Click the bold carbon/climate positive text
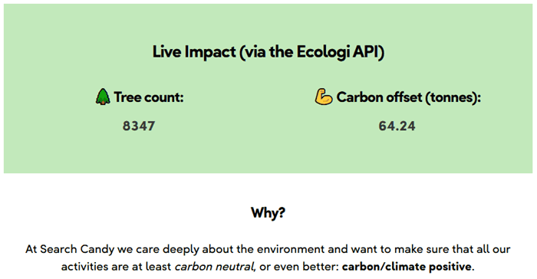Image resolution: width=537 pixels, height=279 pixels. pyautogui.click(x=407, y=266)
